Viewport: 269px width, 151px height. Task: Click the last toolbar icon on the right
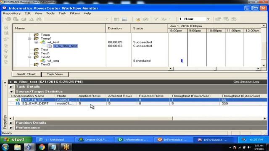(x=234, y=19)
